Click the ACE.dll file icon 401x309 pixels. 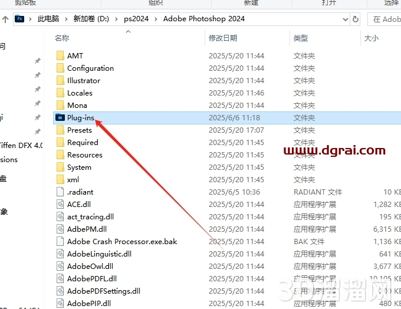click(60, 204)
